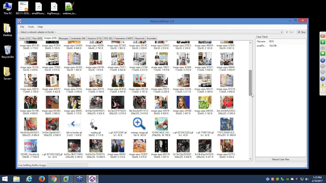
Task: Open Google Chrome from the taskbar
Action: [54, 179]
